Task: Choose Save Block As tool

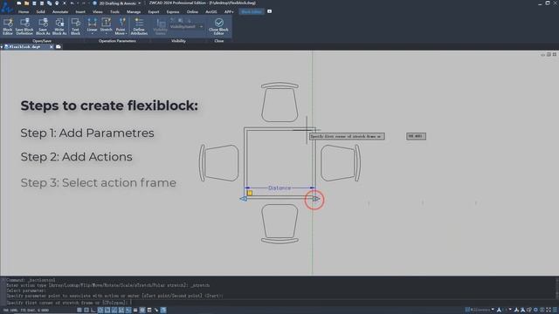Action: (43, 26)
